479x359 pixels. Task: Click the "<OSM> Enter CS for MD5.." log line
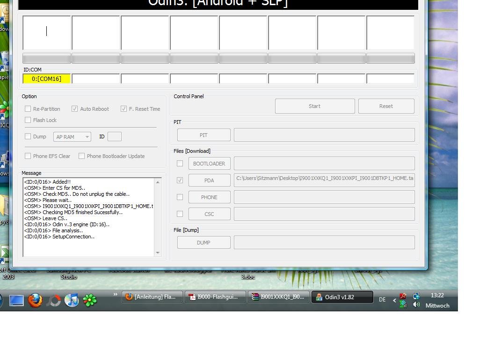pos(54,188)
